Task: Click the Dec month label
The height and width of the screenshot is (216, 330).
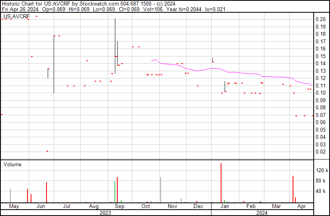Action: click(198, 206)
